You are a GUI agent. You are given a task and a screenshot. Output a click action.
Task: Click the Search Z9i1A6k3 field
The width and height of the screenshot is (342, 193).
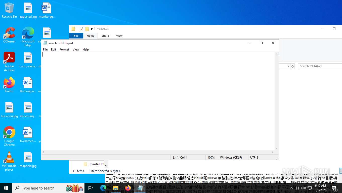click(x=319, y=66)
